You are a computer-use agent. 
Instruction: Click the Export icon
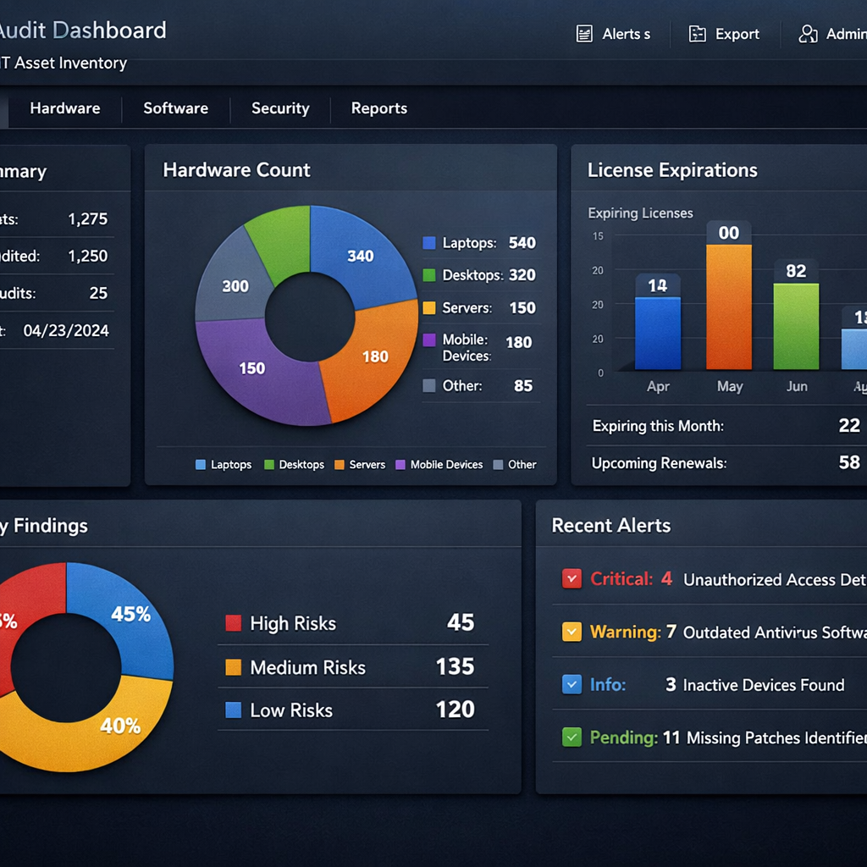(x=697, y=34)
